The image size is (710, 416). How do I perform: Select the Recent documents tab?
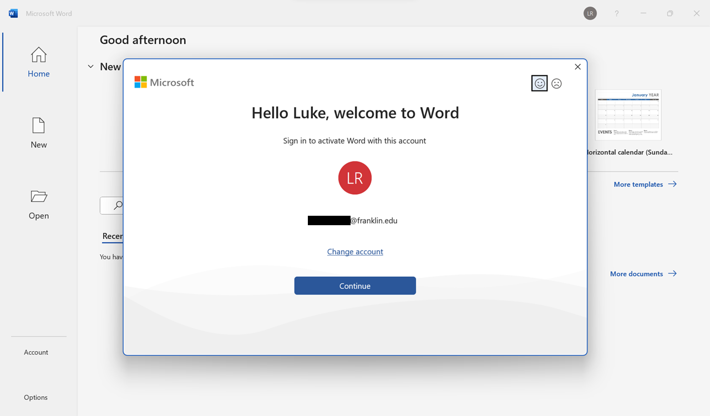[x=113, y=236]
